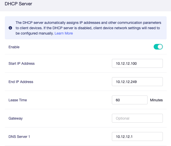Focus the End IP Address input
This screenshot has height=146, width=171.
[x=137, y=82]
